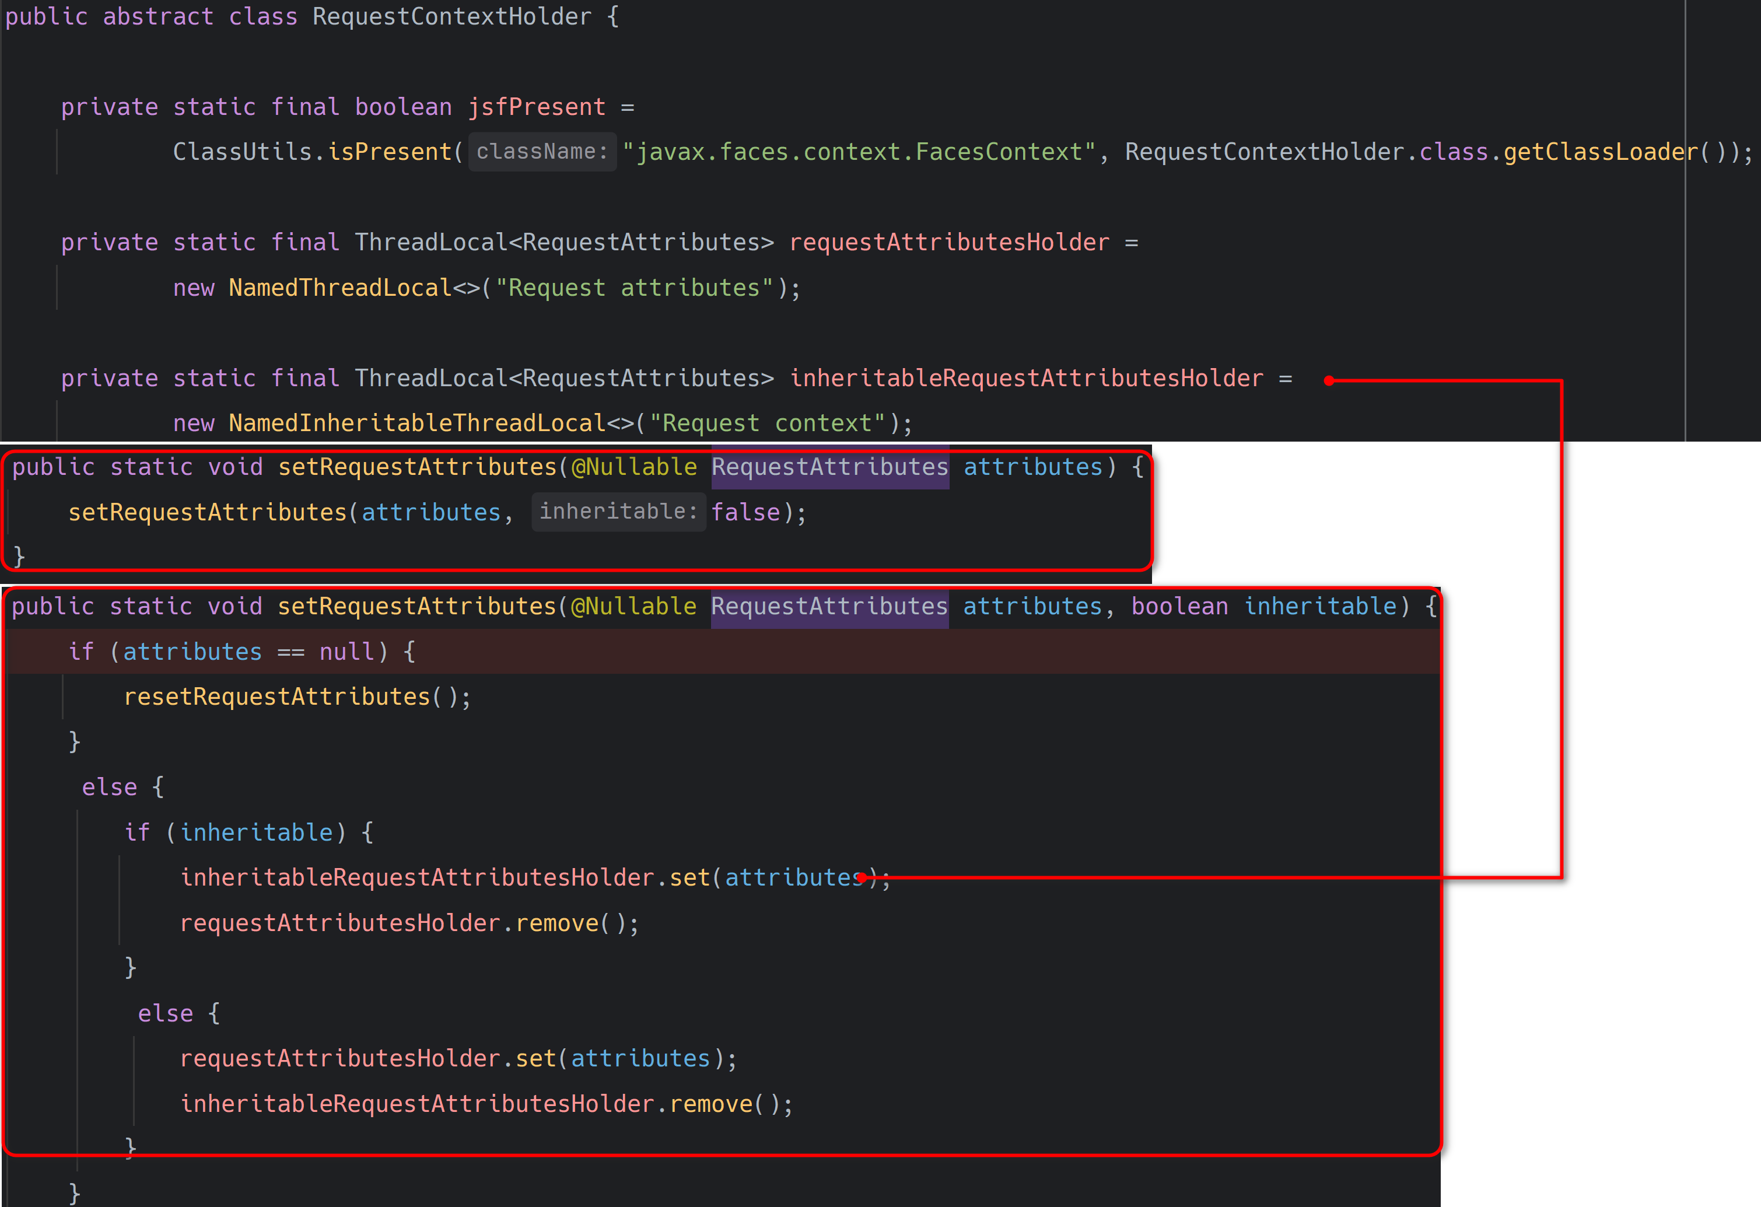1761x1207 pixels.
Task: Select the jsfPresent field name
Action: 537,107
